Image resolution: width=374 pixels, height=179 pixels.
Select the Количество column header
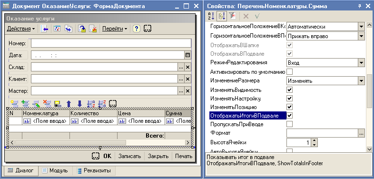coord(93,113)
